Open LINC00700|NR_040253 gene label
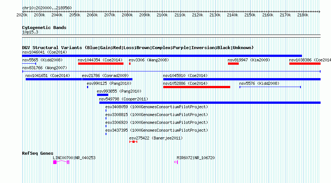This screenshot has height=183, width=331. [x=74, y=158]
